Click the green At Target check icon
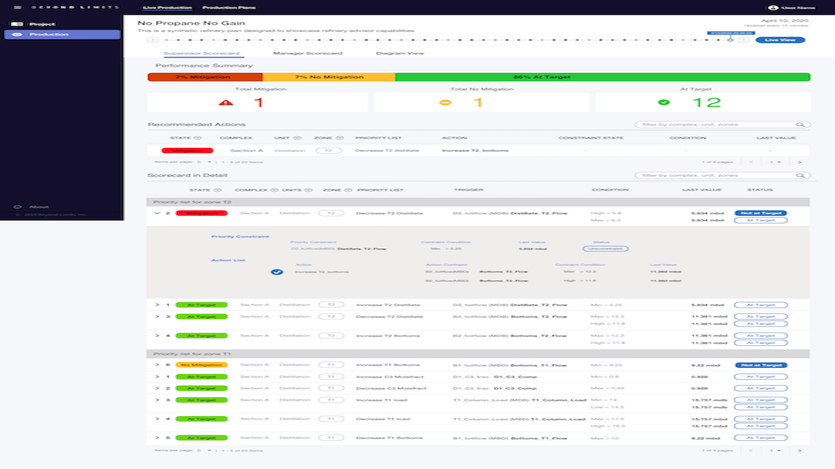Viewport: 835px width, 469px height. (x=664, y=102)
